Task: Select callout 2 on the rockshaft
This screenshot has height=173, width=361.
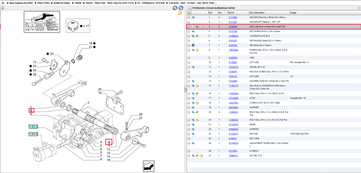Action: (88, 103)
